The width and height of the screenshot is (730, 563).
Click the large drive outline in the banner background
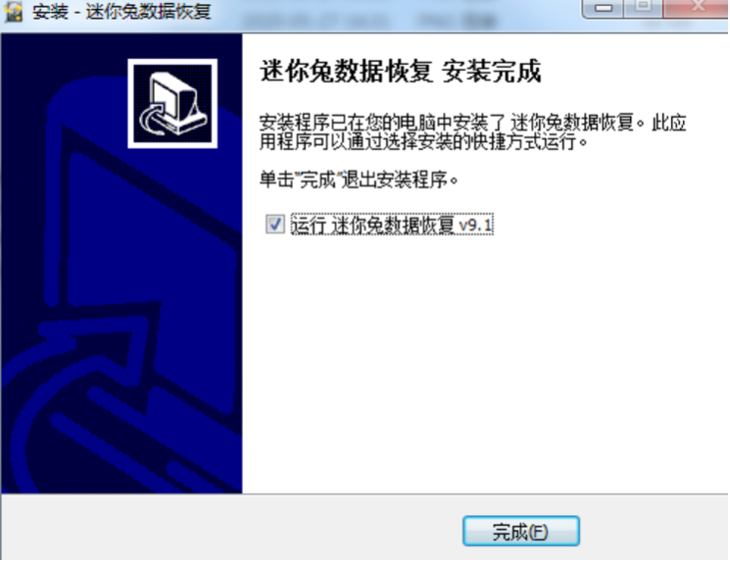coord(140,233)
